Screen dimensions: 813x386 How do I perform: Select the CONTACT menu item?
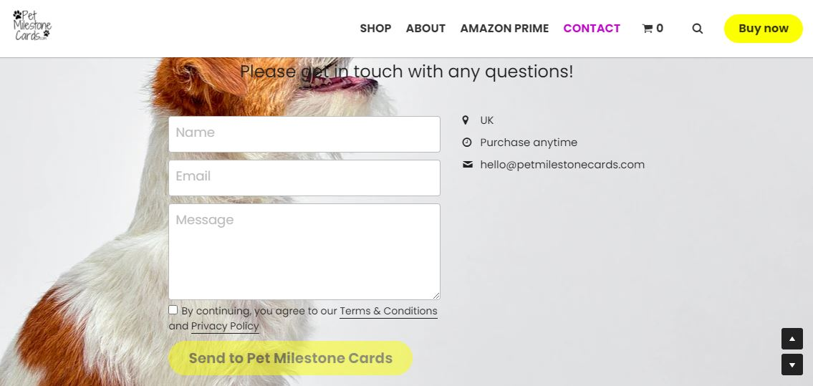click(x=592, y=29)
